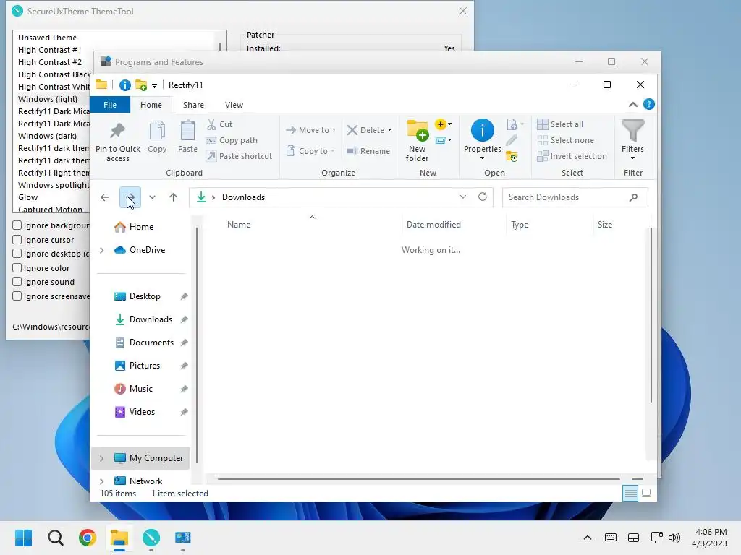This screenshot has height=555, width=741.
Task: Click Cut in Clipboard group
Action: pyautogui.click(x=220, y=124)
